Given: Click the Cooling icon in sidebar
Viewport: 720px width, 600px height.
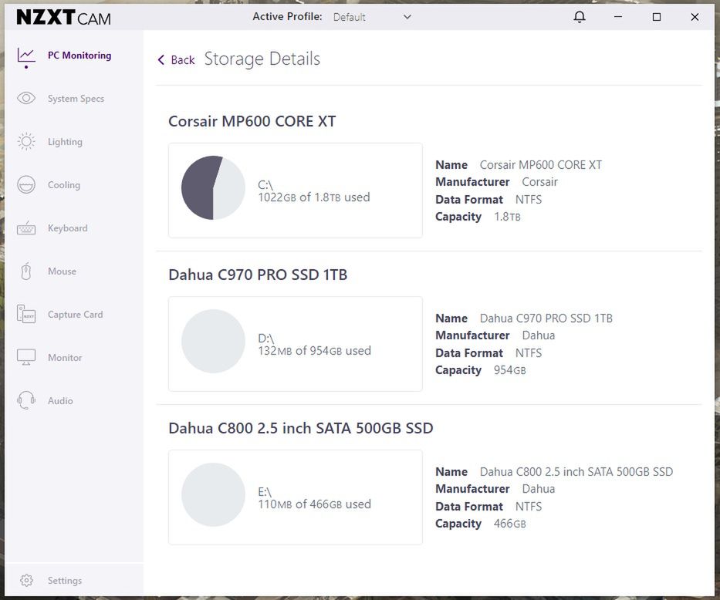Looking at the screenshot, I should [25, 184].
